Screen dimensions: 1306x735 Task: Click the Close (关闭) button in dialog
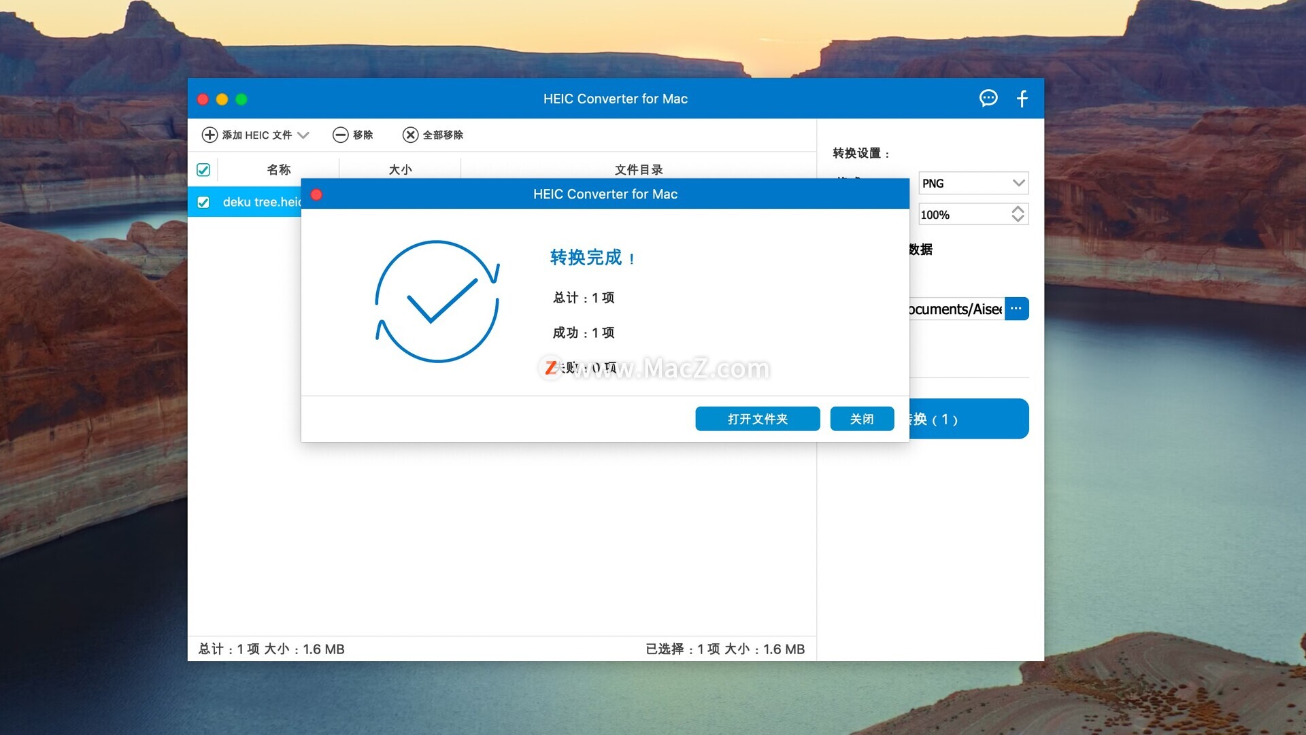[862, 419]
